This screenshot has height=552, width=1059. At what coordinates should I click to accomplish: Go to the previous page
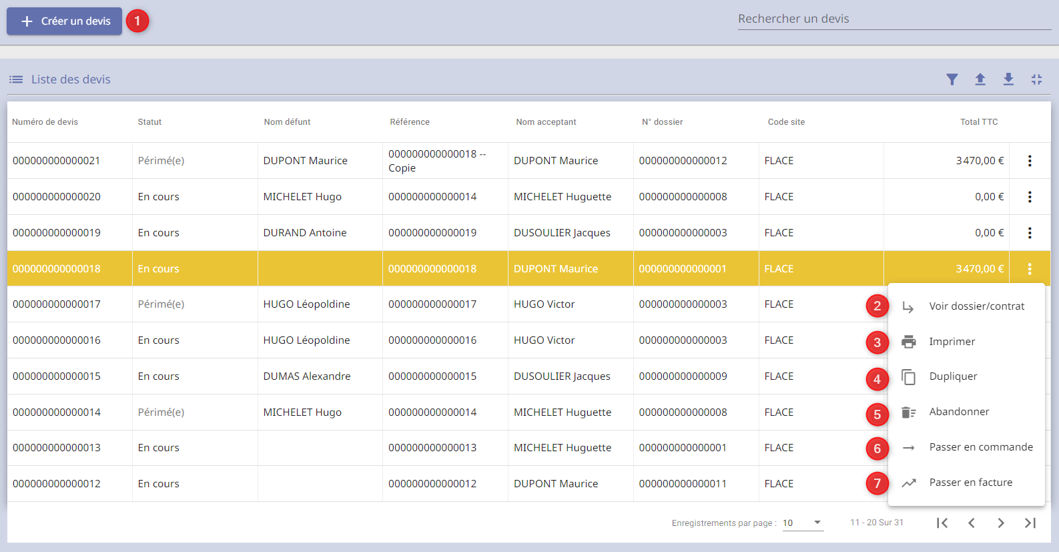coord(972,523)
